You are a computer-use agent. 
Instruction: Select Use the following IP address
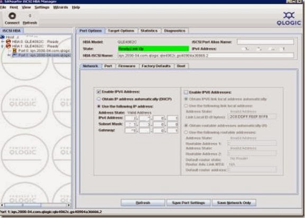point(99,106)
